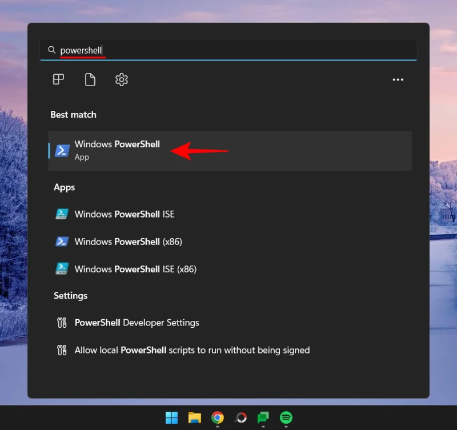Click the Settings section heading in results

70,296
